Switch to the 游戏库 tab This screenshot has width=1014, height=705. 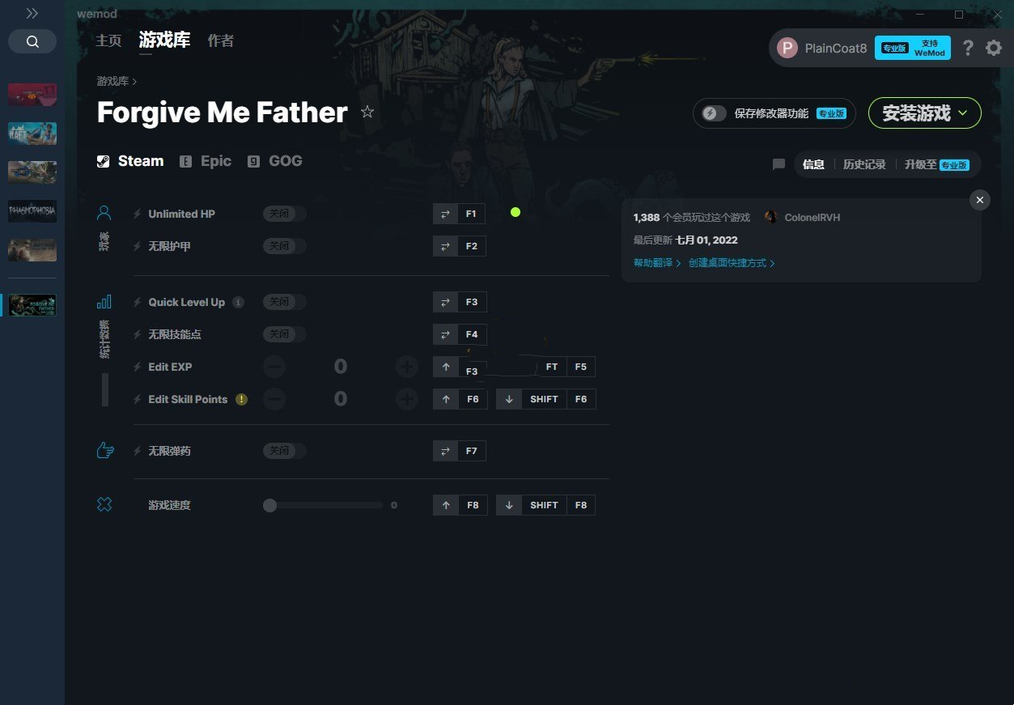pos(164,40)
